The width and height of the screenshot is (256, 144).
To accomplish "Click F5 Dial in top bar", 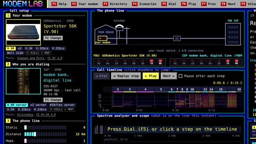I will click(x=169, y=4).
